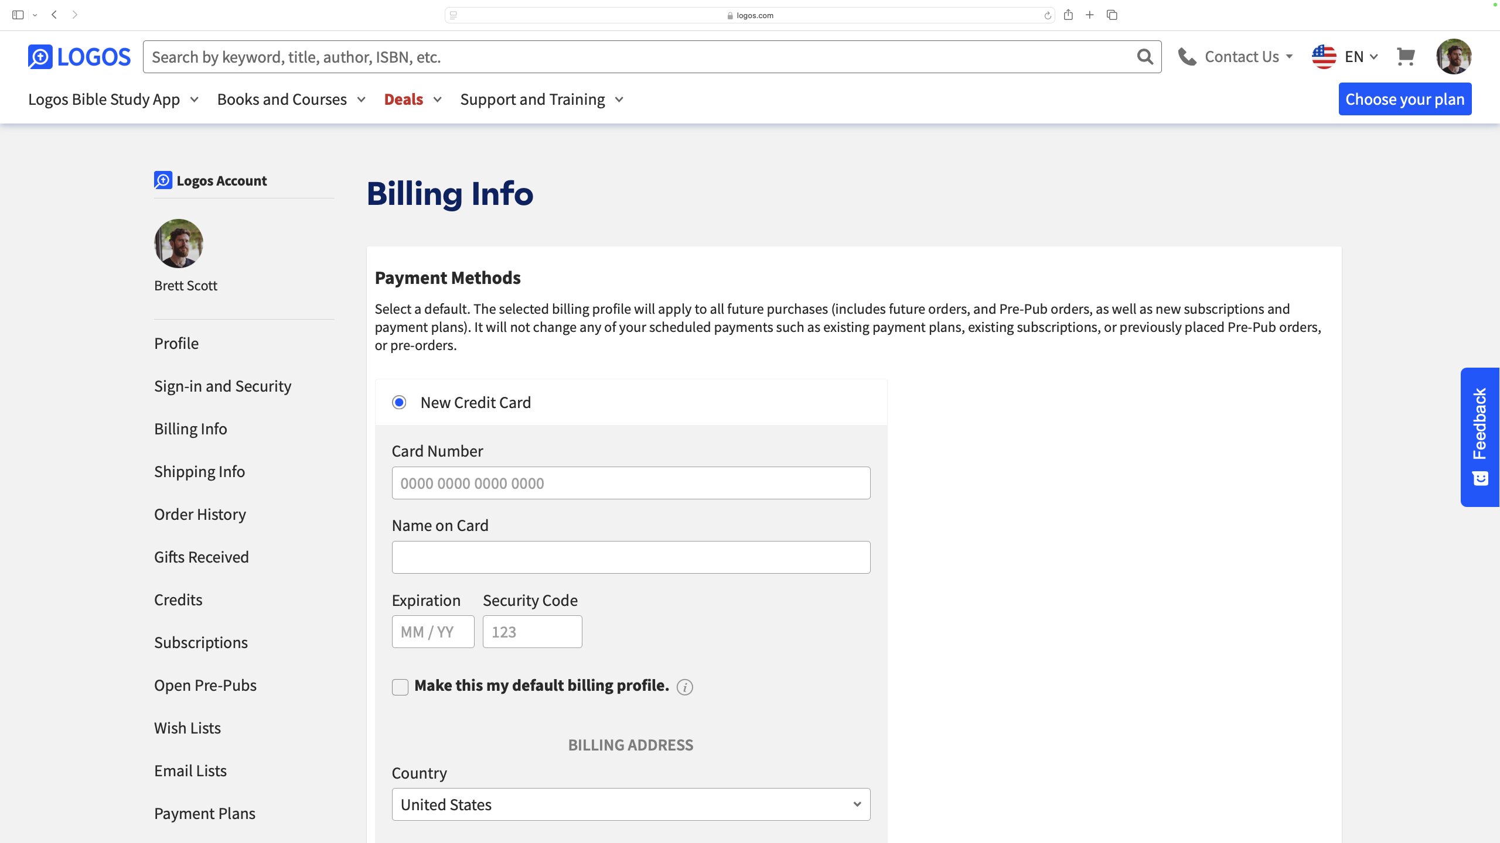Check Make this my default billing profile
Screen dimensions: 1500x843
(400, 687)
